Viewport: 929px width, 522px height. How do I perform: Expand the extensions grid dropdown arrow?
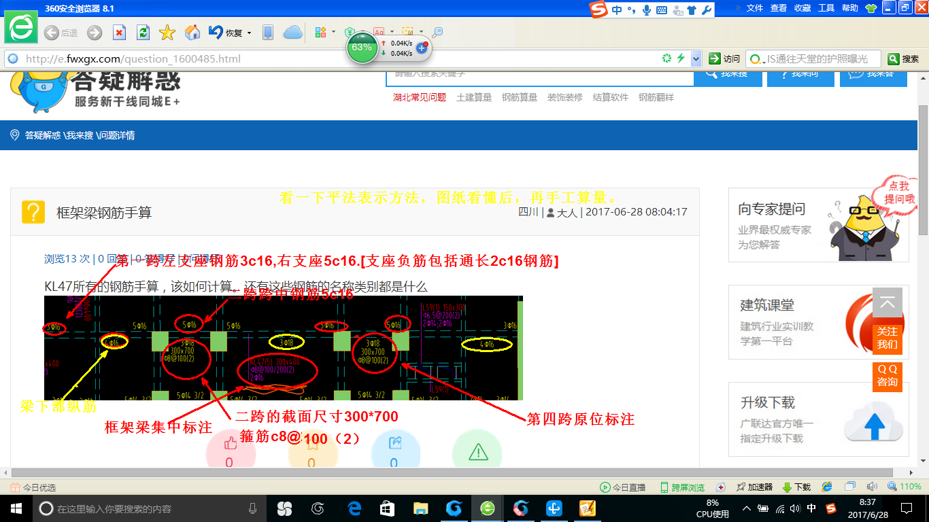(333, 32)
